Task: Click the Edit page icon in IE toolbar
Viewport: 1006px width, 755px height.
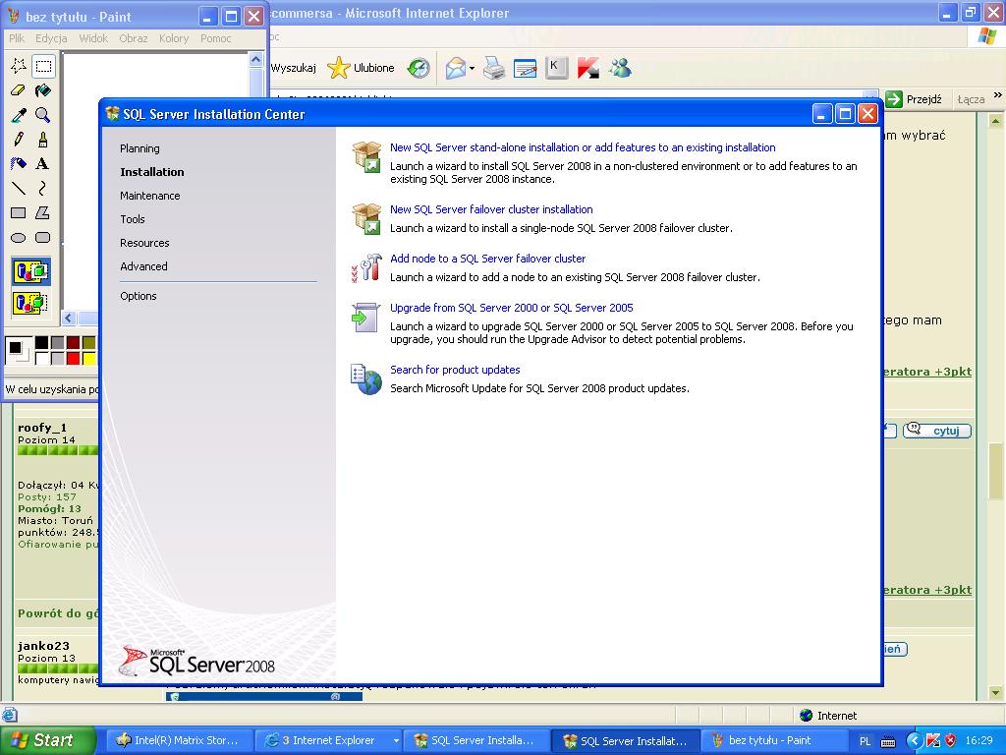Action: click(x=525, y=68)
